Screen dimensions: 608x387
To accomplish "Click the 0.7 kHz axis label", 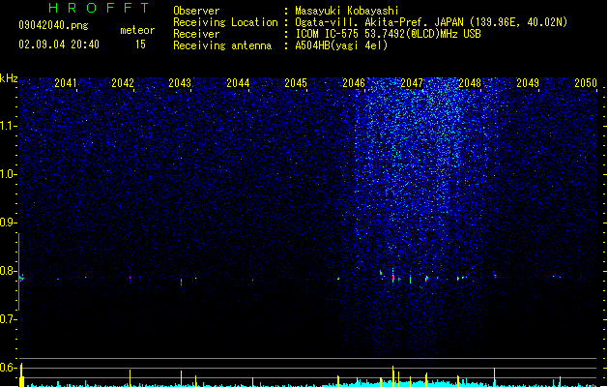I will point(8,319).
